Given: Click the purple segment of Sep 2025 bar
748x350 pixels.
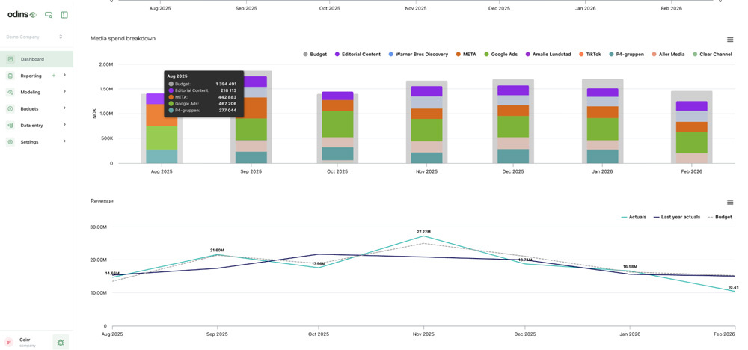Looking at the screenshot, I should click(x=251, y=82).
